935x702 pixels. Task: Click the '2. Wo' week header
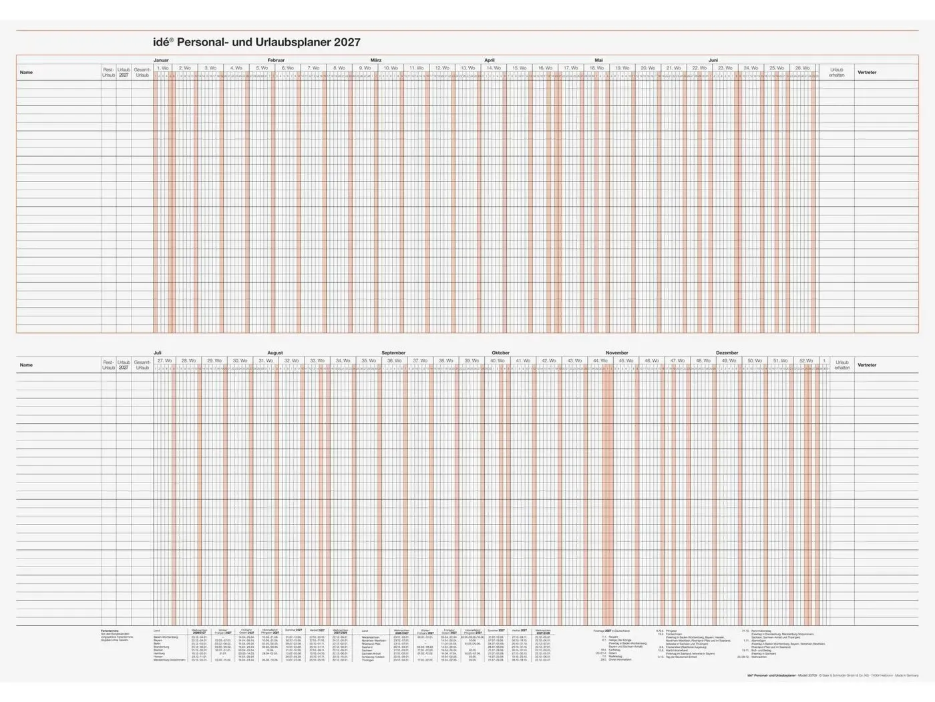(x=185, y=67)
